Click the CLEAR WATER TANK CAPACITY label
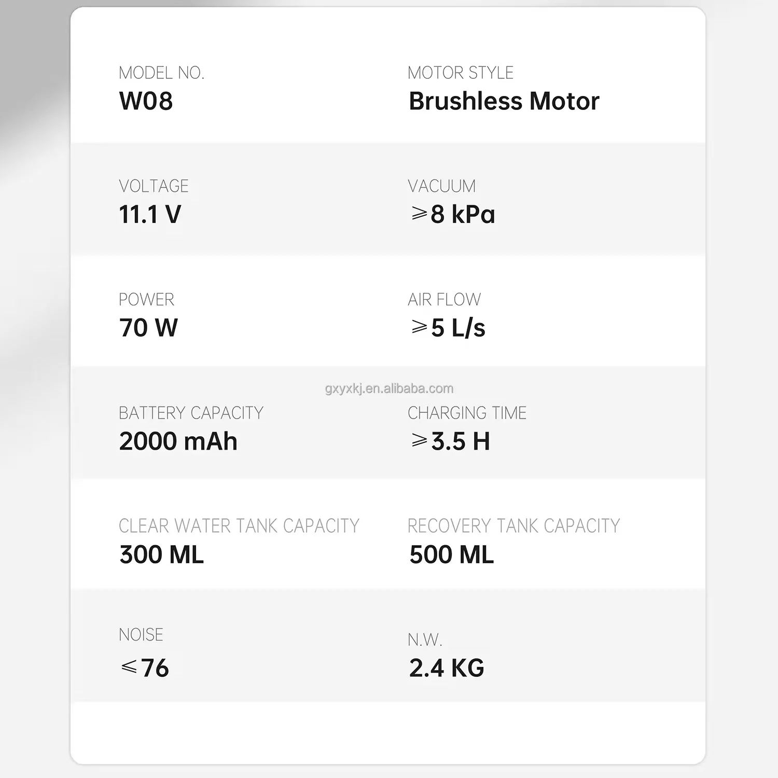Image resolution: width=778 pixels, height=778 pixels. pos(239,526)
